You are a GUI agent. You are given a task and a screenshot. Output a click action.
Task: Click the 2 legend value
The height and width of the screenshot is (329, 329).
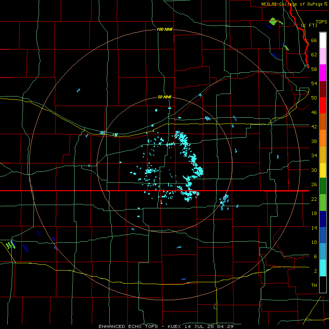(x=315, y=271)
